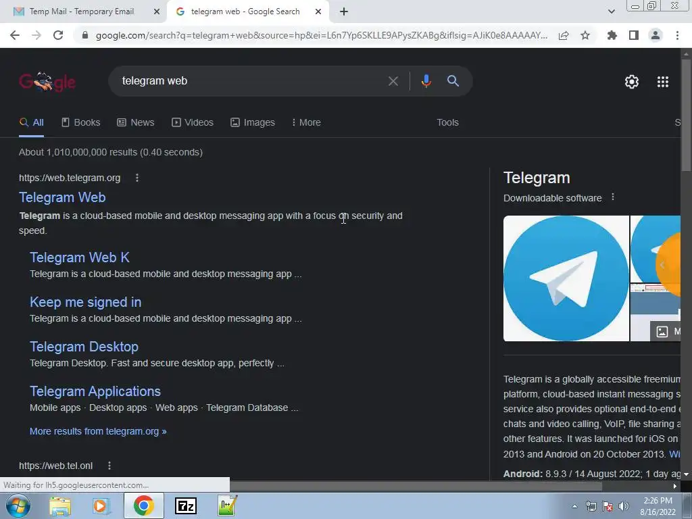
Task: Launch the media player taskbar icon
Action: [101, 506]
